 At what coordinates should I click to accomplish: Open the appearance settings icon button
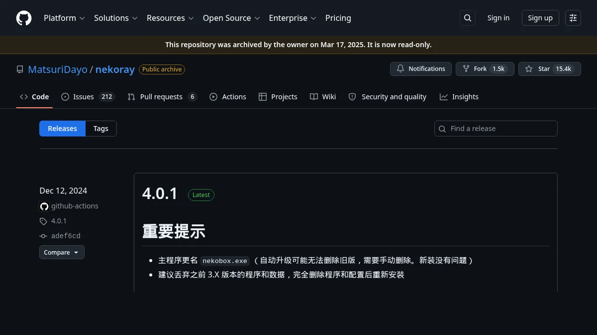(x=573, y=18)
